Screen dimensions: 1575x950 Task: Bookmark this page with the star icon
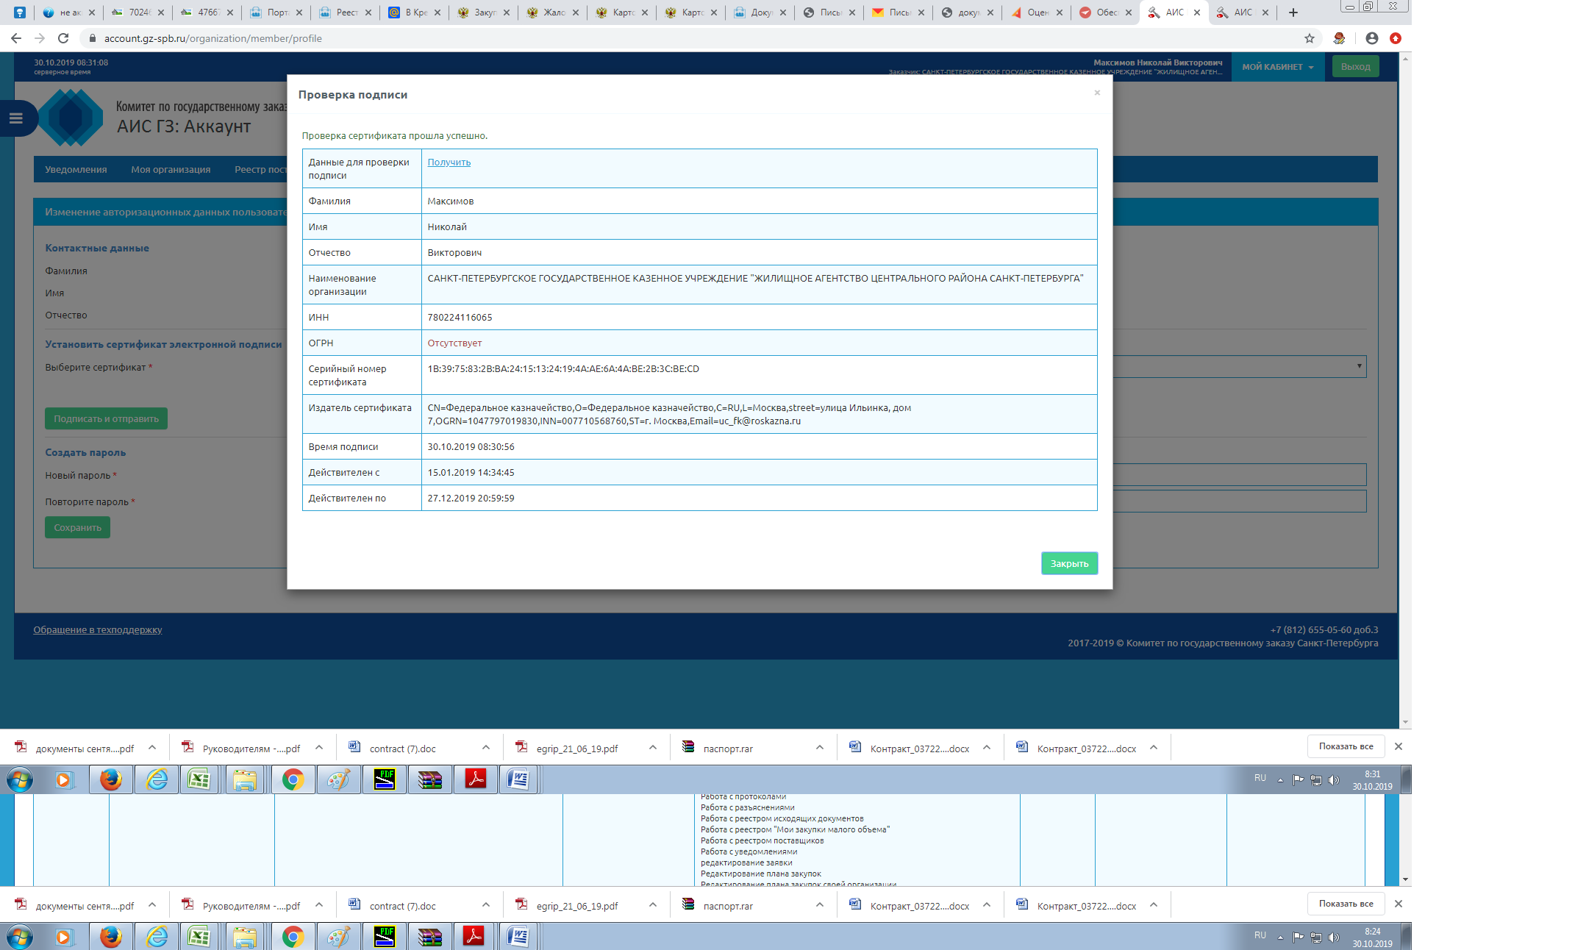click(1309, 38)
